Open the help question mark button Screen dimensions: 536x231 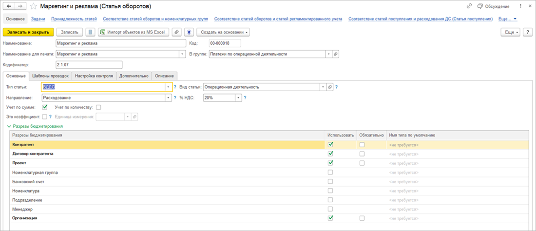pyautogui.click(x=528, y=32)
